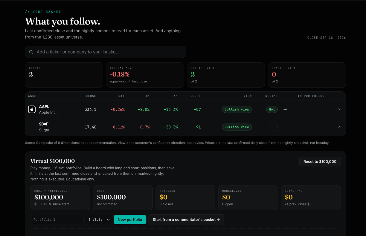Sort by the 3M column header
This screenshot has height=236, width=366.
coord(176,96)
